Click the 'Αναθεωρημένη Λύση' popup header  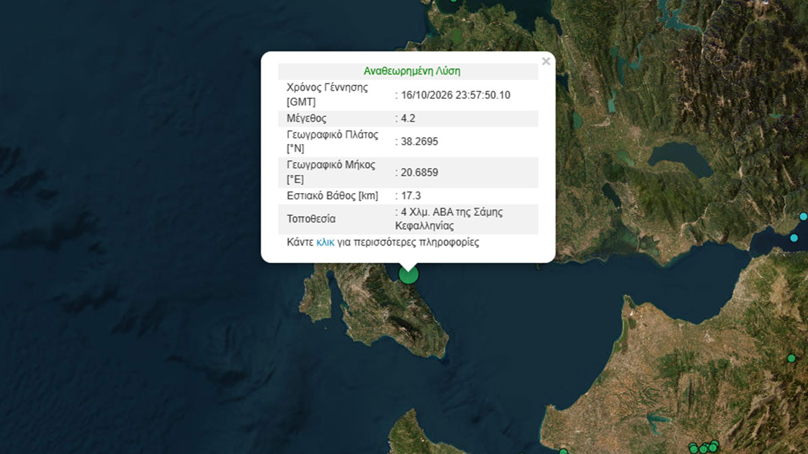point(412,71)
